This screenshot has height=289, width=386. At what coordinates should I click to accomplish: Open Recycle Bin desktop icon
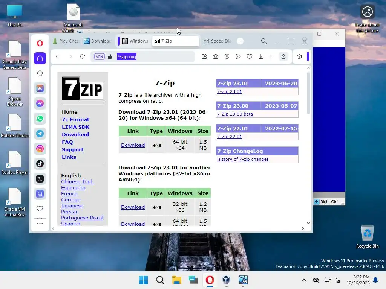pos(367,237)
